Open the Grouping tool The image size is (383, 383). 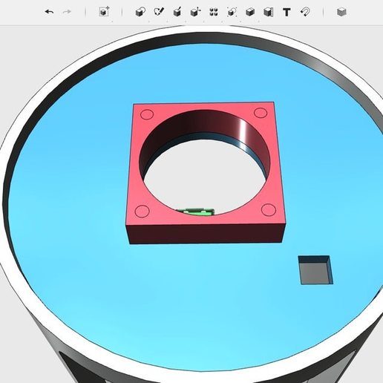232,12
